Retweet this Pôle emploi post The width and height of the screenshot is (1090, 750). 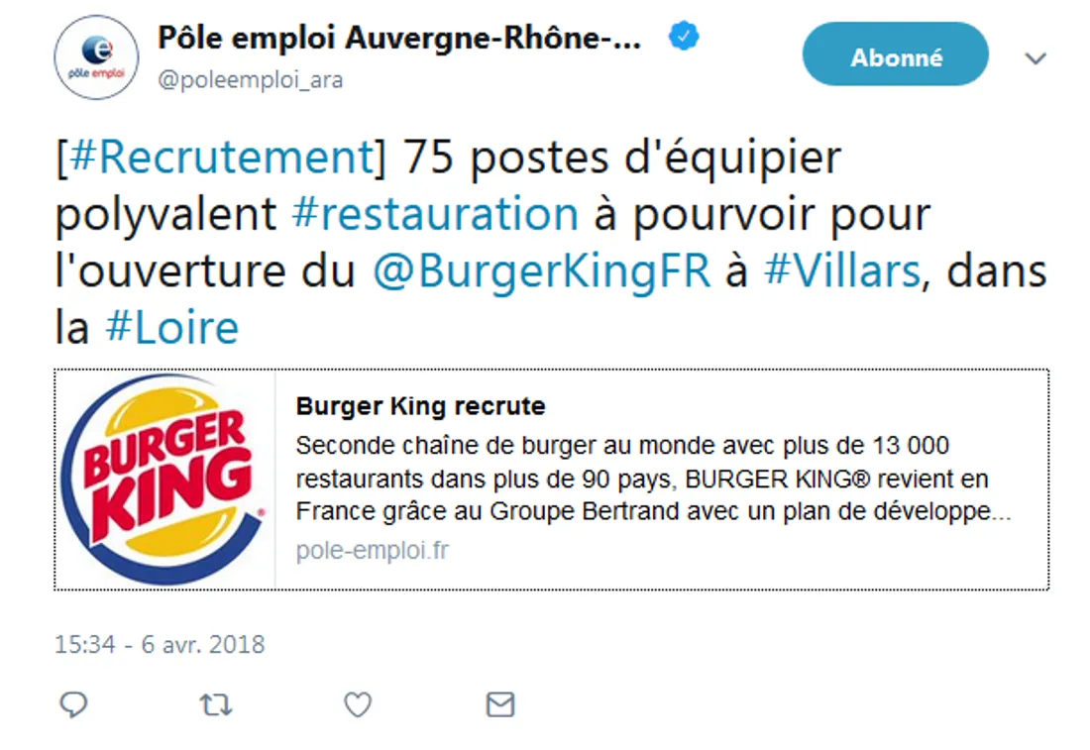pyautogui.click(x=215, y=704)
